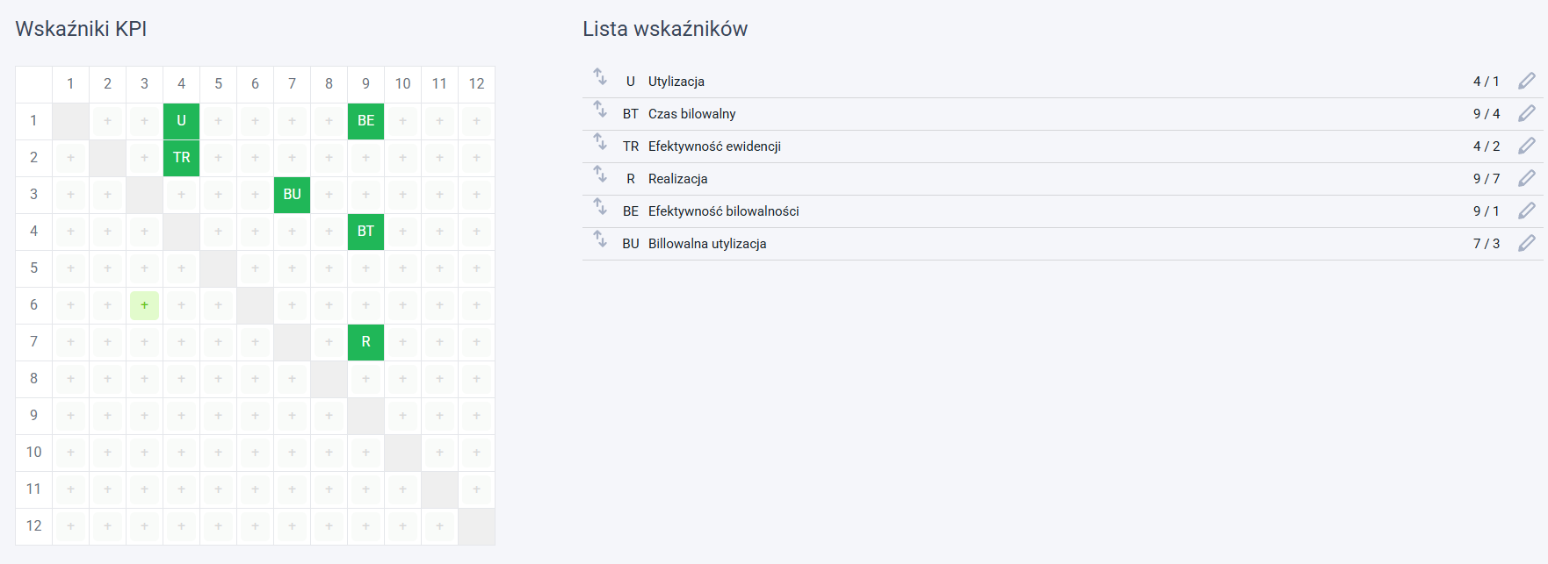1548x564 pixels.
Task: Click pencil icon for Czas bilowalny
Action: pyautogui.click(x=1527, y=113)
